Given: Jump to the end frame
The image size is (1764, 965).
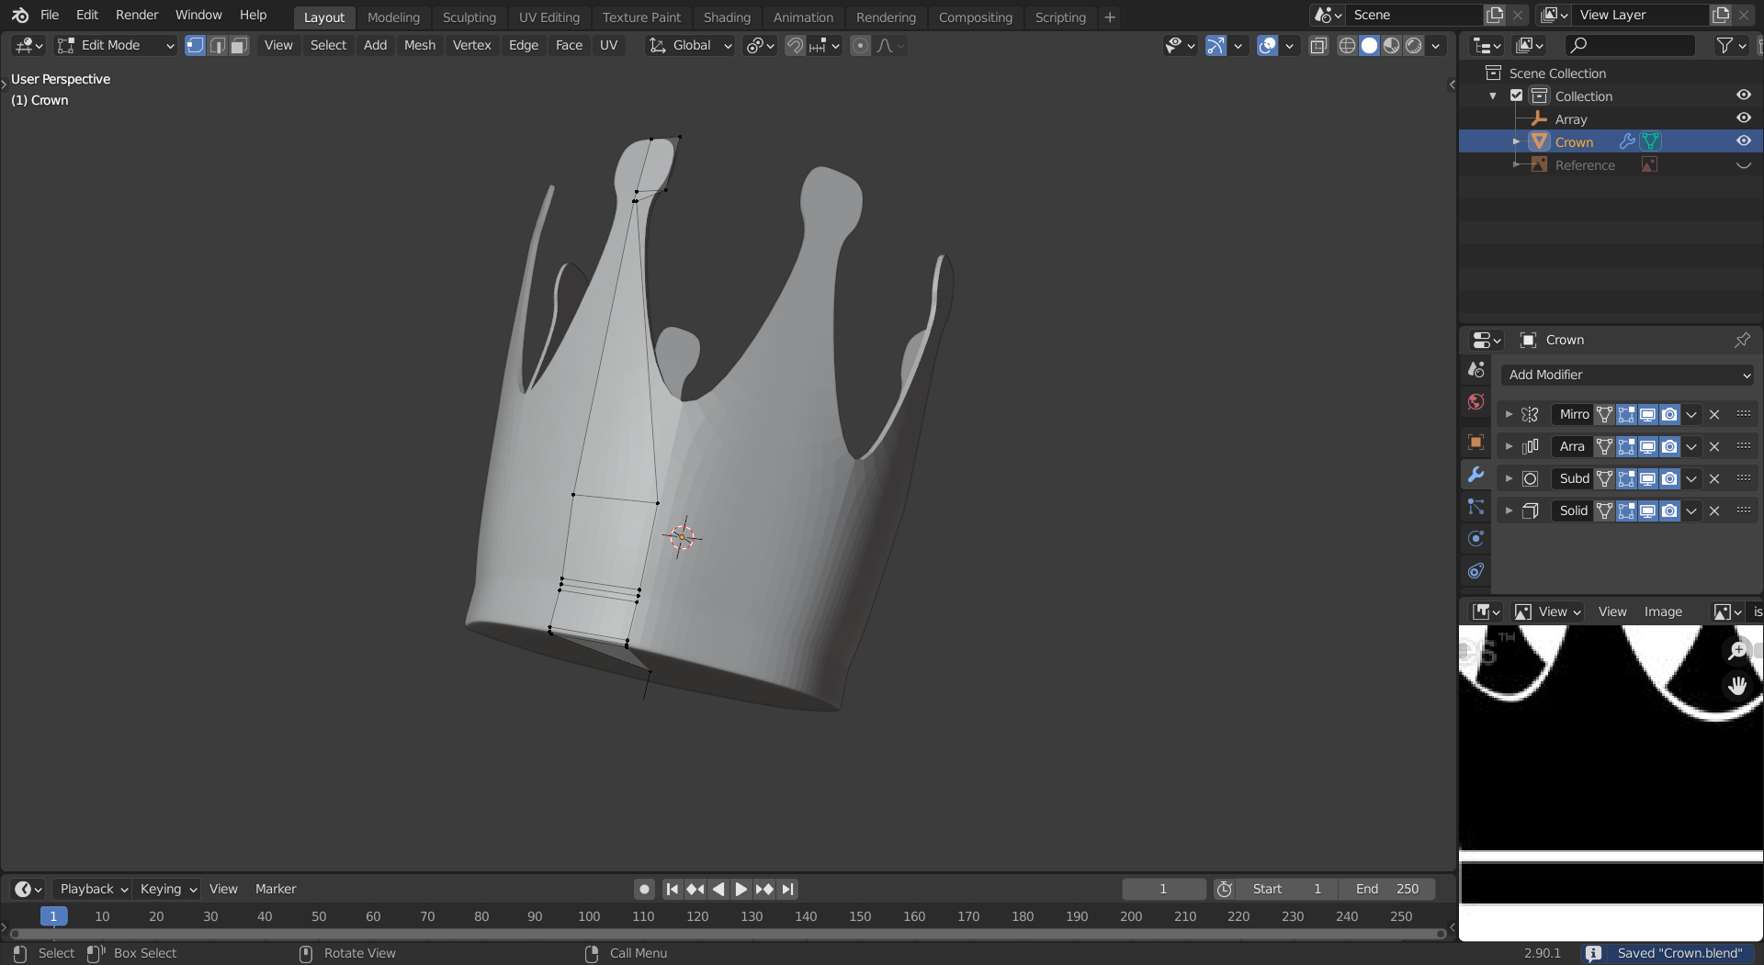Looking at the screenshot, I should [787, 889].
